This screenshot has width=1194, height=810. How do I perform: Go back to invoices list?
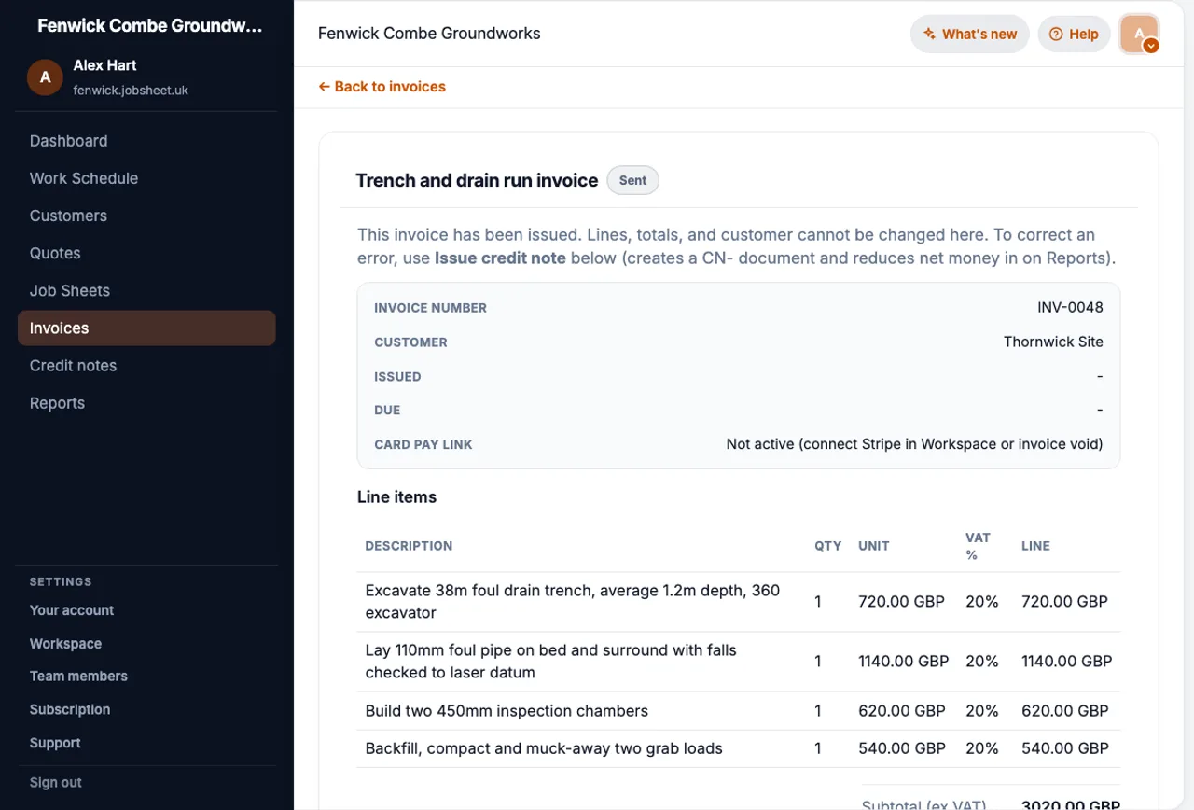382,87
